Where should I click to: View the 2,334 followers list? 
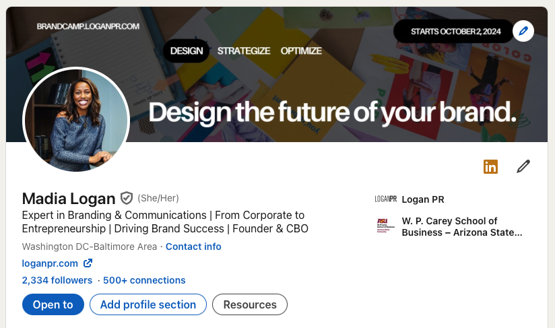click(57, 280)
